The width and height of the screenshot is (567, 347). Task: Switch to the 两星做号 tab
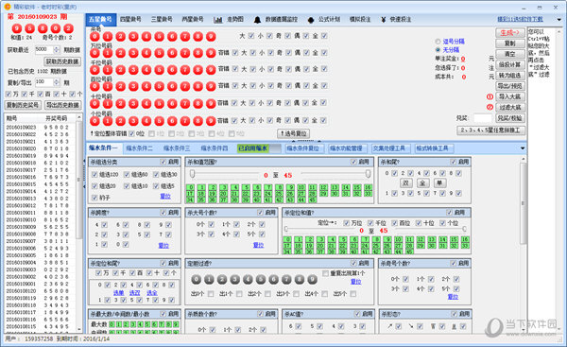(x=193, y=19)
